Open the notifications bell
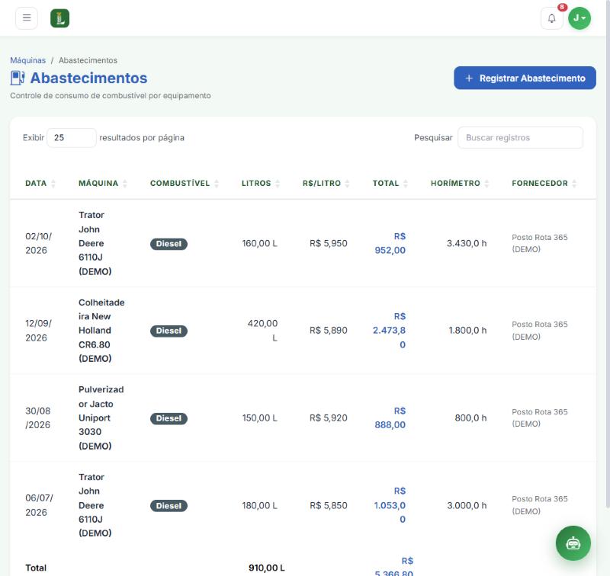 tap(551, 18)
